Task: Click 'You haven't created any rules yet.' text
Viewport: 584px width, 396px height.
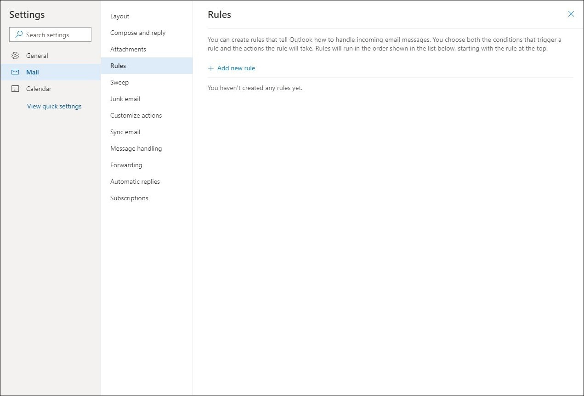Action: point(255,88)
